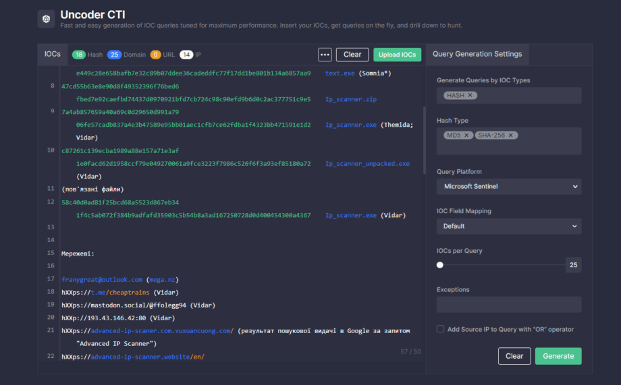
Task: Click the IOCs per Query slider handle
Action: [x=440, y=265]
